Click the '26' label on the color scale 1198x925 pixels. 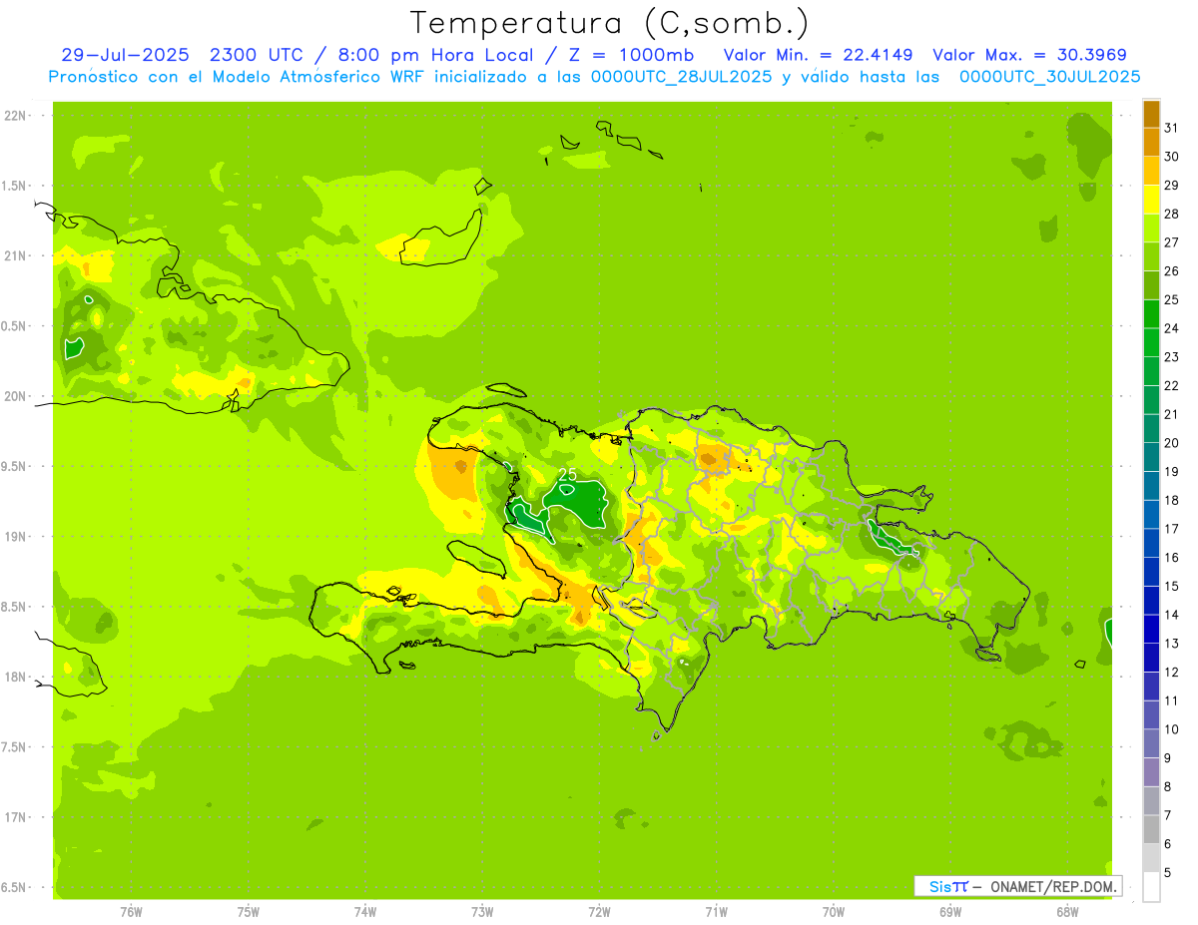click(1171, 270)
